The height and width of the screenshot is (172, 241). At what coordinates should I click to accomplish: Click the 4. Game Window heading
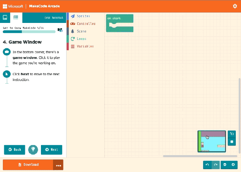[x=22, y=42]
